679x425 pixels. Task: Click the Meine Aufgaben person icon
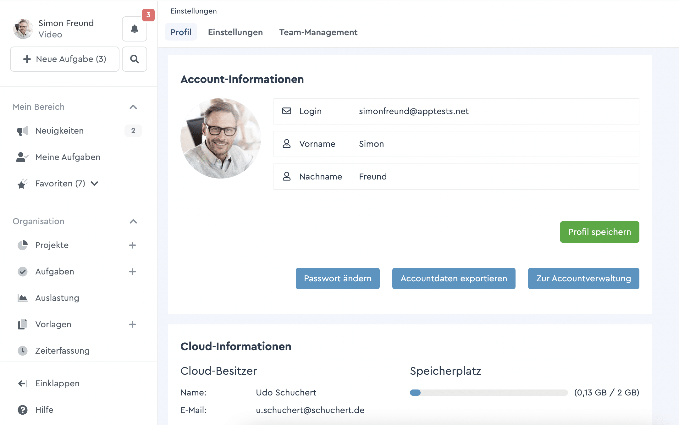coord(22,157)
